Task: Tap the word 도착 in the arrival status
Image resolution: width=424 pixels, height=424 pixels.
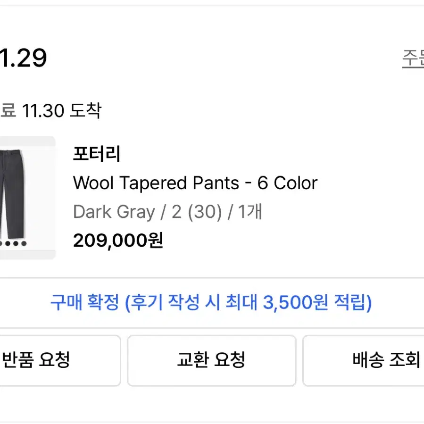Action: click(85, 110)
